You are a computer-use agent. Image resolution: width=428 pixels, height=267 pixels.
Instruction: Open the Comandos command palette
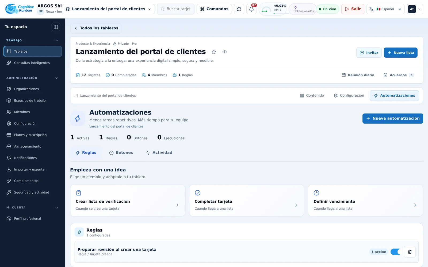click(214, 9)
